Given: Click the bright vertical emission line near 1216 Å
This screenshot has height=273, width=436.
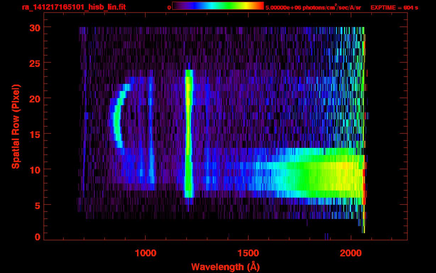Looking at the screenshot, I should coord(189,133).
